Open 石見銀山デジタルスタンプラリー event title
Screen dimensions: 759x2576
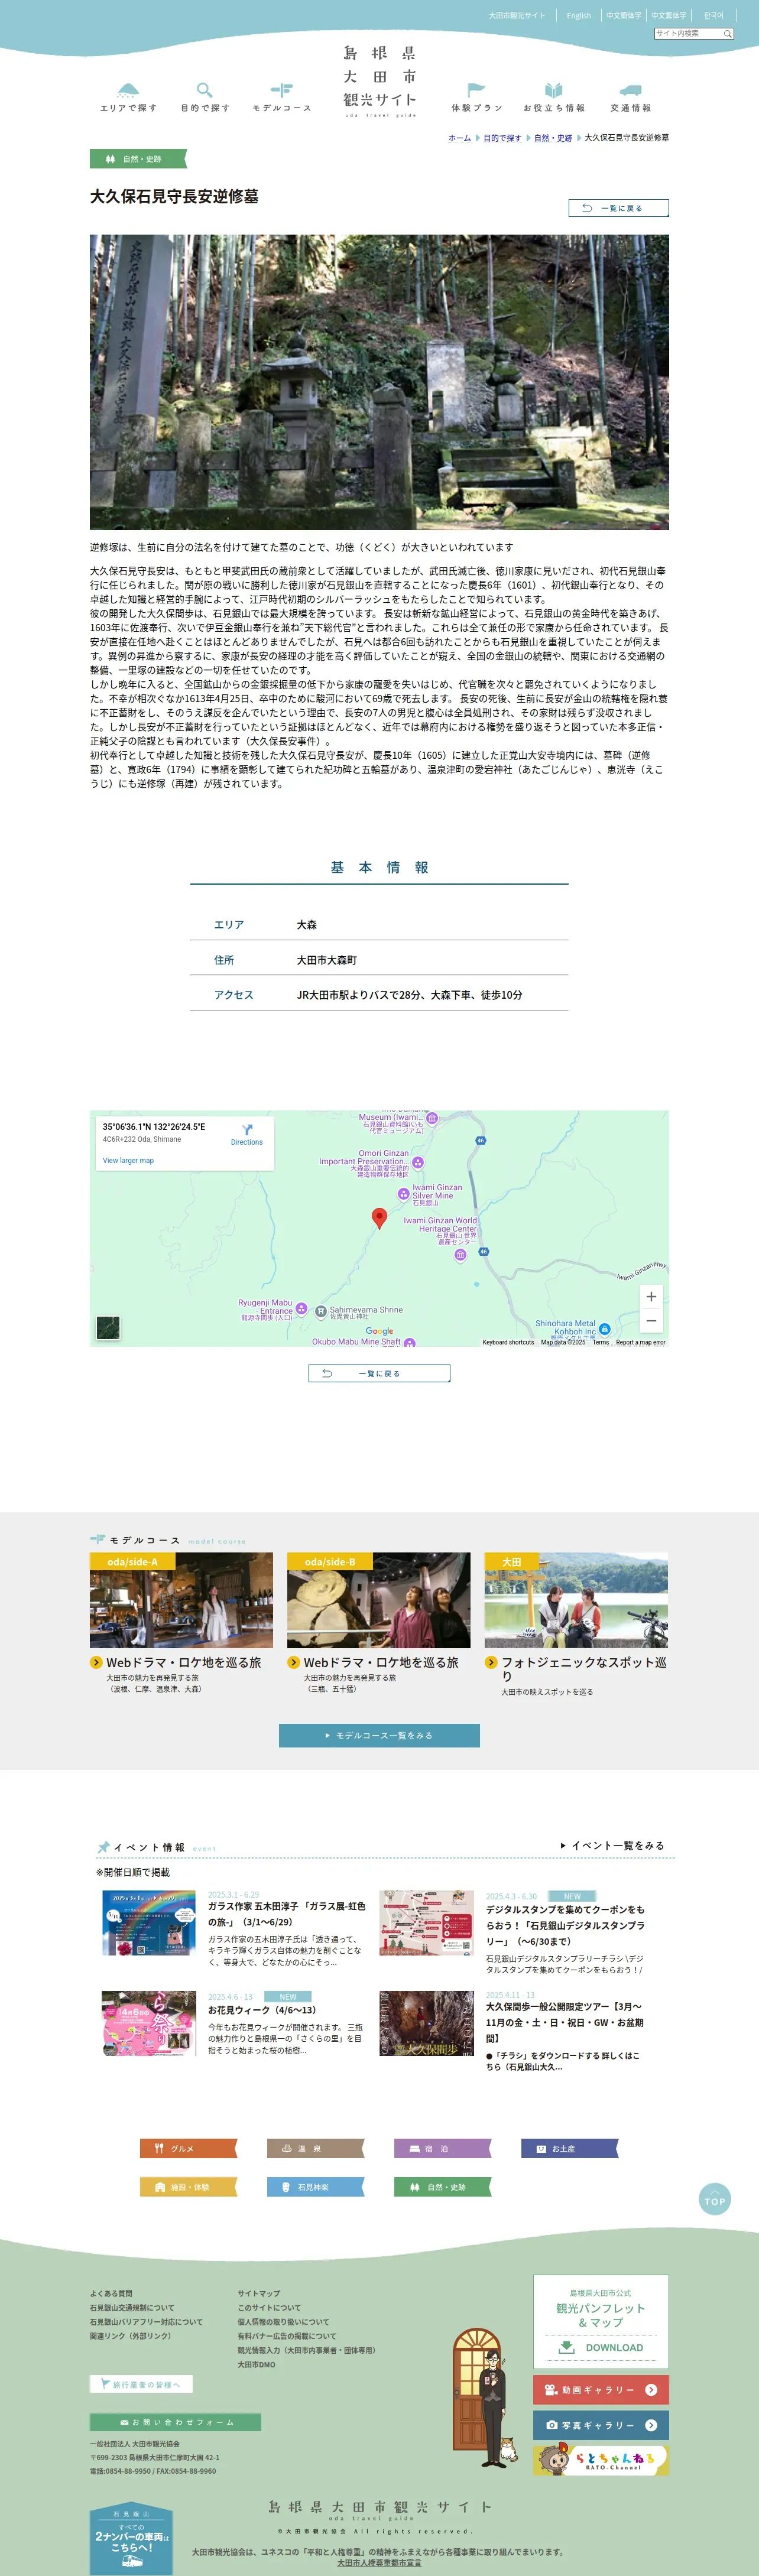point(565,1925)
